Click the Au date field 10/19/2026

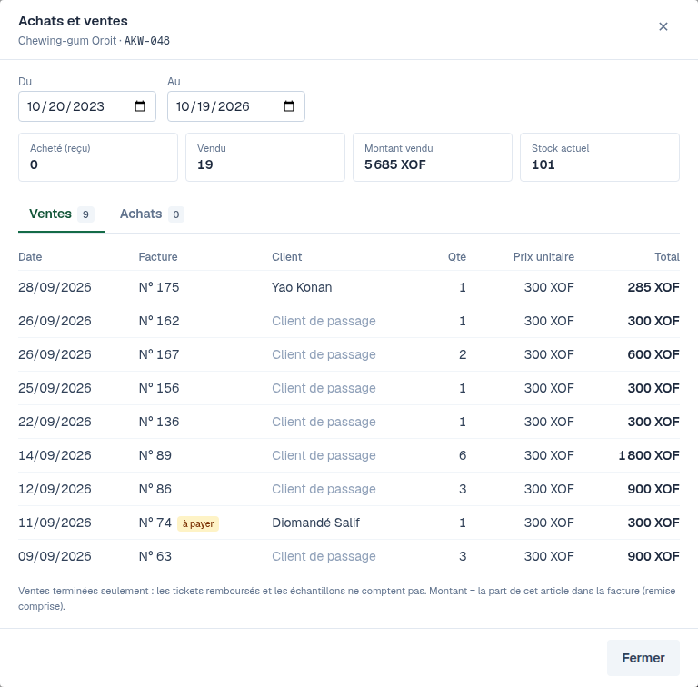(x=236, y=106)
